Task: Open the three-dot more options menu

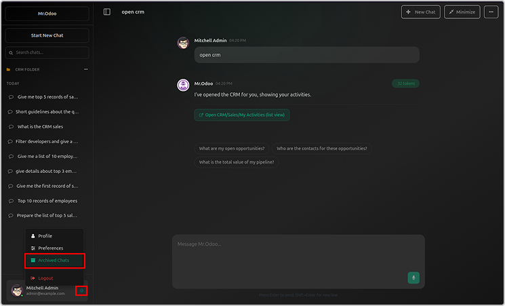Action: click(491, 12)
